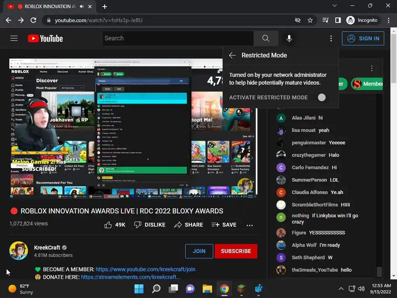397x298 pixels.
Task: Open volume control in system tray
Action: click(x=361, y=289)
